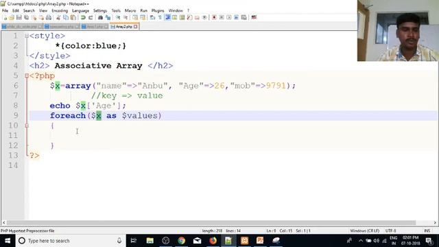Click line 9 foreach code text
This screenshot has width=439, height=247.
106,116
